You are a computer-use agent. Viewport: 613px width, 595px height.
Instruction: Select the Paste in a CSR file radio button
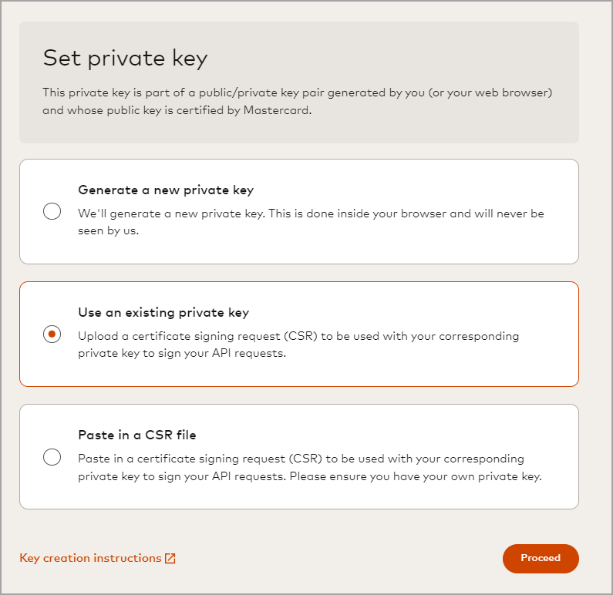click(52, 457)
